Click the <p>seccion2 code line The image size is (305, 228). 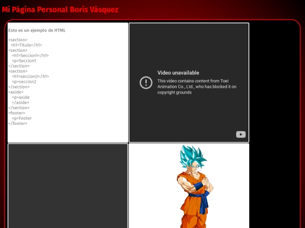coord(24,82)
